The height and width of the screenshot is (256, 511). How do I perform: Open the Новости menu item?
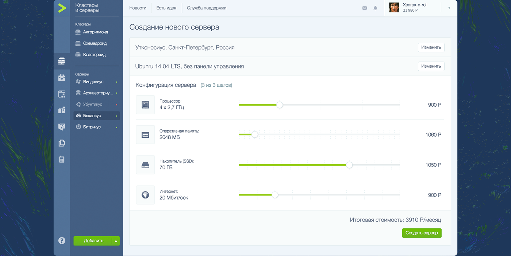(x=138, y=8)
